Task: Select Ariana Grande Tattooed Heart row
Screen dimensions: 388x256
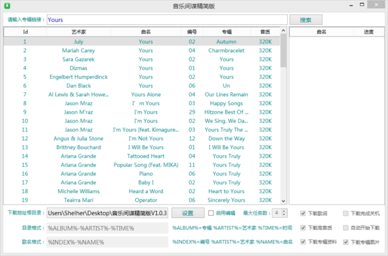Action: 142,156
